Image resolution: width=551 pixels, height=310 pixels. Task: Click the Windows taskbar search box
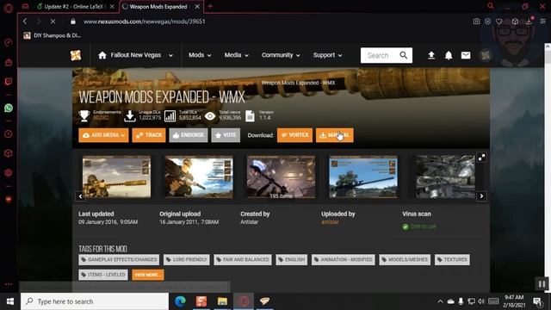tap(95, 301)
